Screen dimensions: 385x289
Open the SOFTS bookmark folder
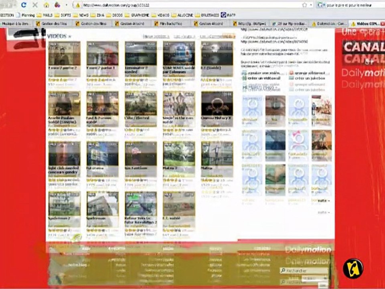63,15
